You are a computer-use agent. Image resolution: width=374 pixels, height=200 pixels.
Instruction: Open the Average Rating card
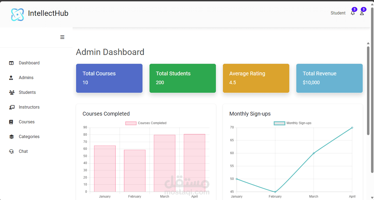(x=256, y=78)
